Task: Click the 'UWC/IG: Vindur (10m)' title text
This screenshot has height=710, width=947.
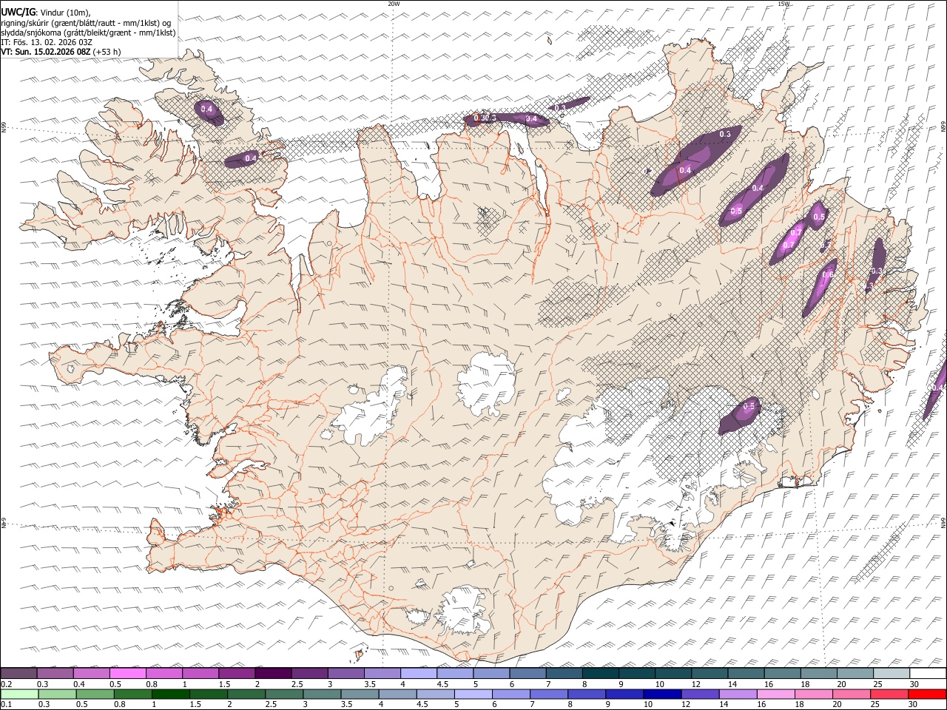Action: 46,13
